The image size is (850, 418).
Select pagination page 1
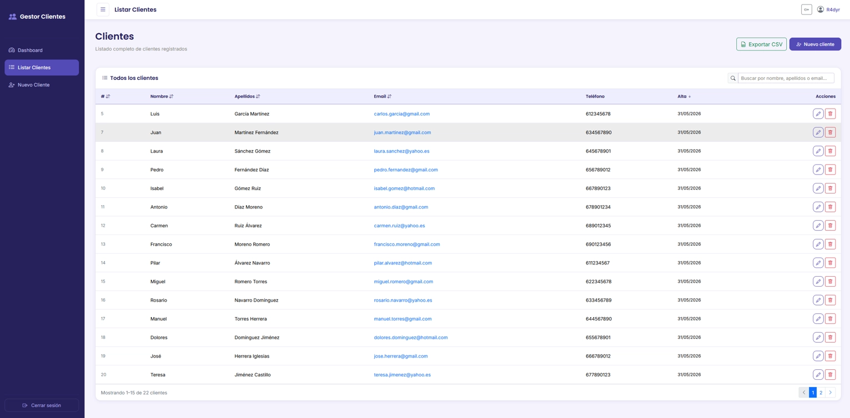point(813,392)
